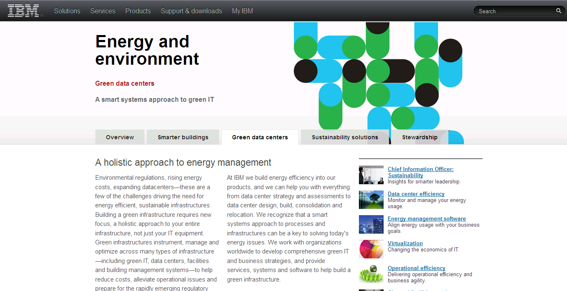The image size is (567, 291).
Task: Click the red Green data centers subtitle
Action: [124, 83]
